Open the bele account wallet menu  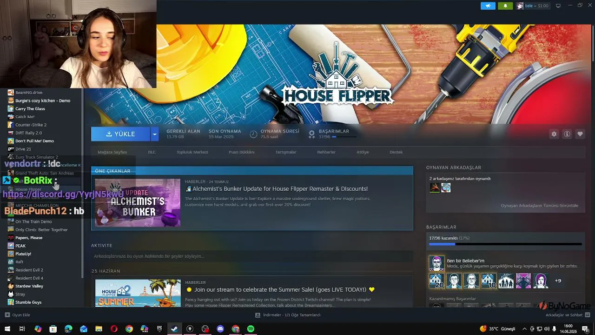pos(533,6)
